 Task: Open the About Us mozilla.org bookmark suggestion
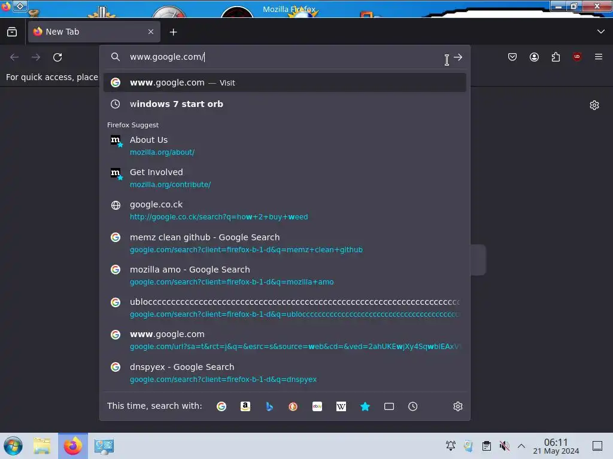[x=284, y=146]
